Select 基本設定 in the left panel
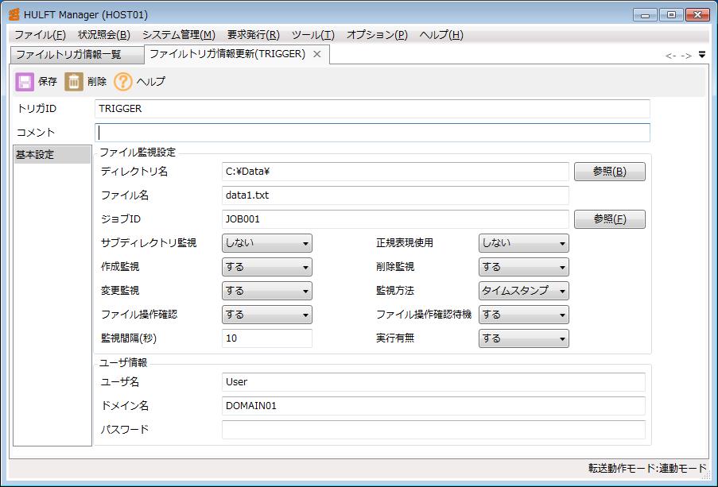The image size is (718, 487). click(52, 155)
